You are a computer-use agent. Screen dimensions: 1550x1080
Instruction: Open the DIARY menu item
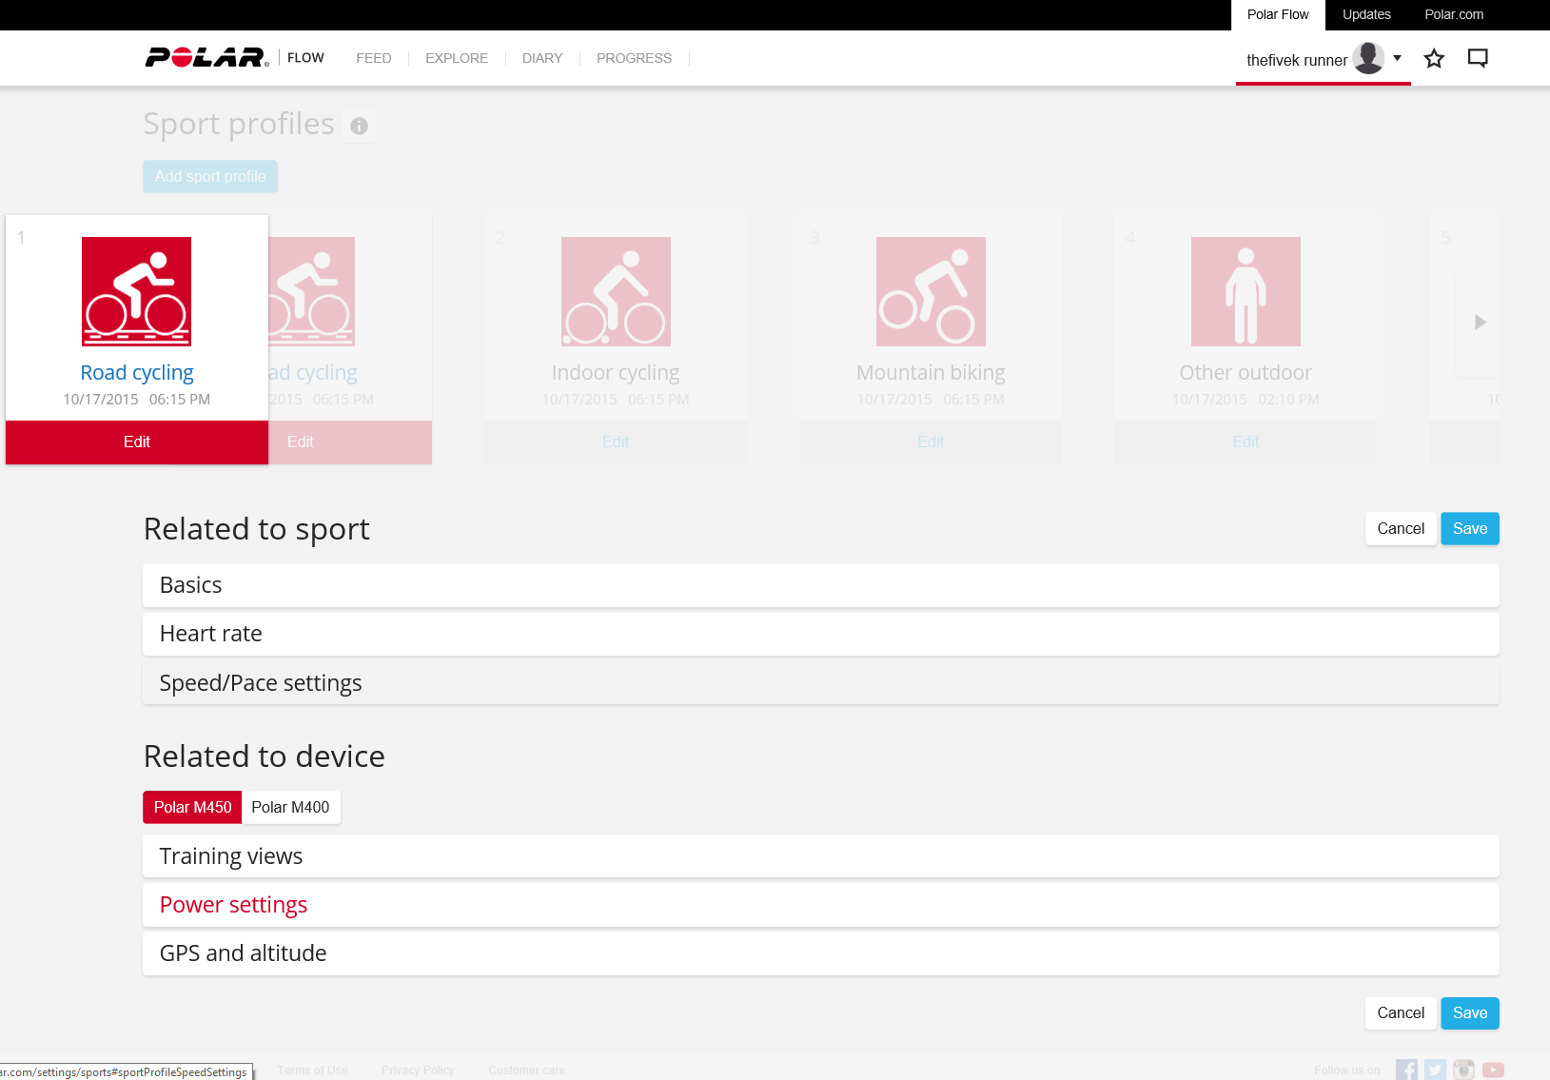click(542, 58)
